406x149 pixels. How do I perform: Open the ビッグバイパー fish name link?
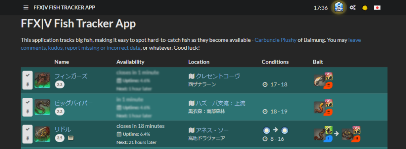pyautogui.click(x=73, y=103)
